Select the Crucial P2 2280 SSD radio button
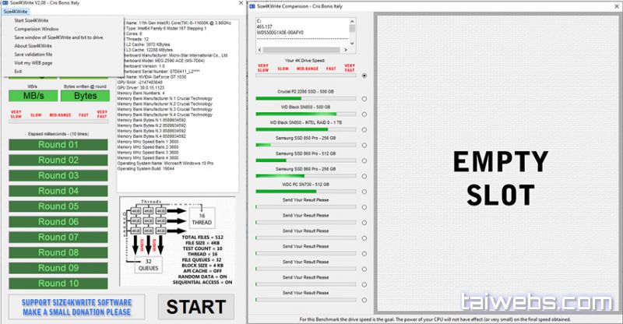 (x=364, y=99)
